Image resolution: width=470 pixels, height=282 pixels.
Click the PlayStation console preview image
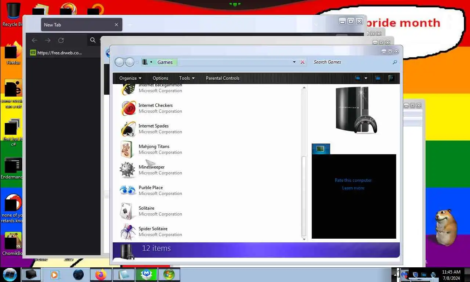click(x=357, y=110)
